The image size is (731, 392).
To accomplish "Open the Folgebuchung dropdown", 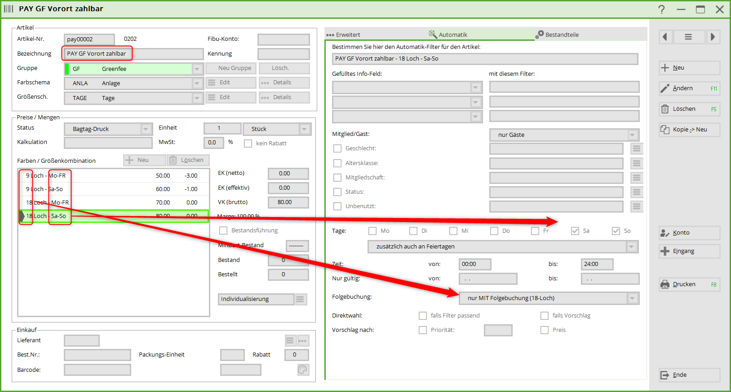I will [x=632, y=298].
